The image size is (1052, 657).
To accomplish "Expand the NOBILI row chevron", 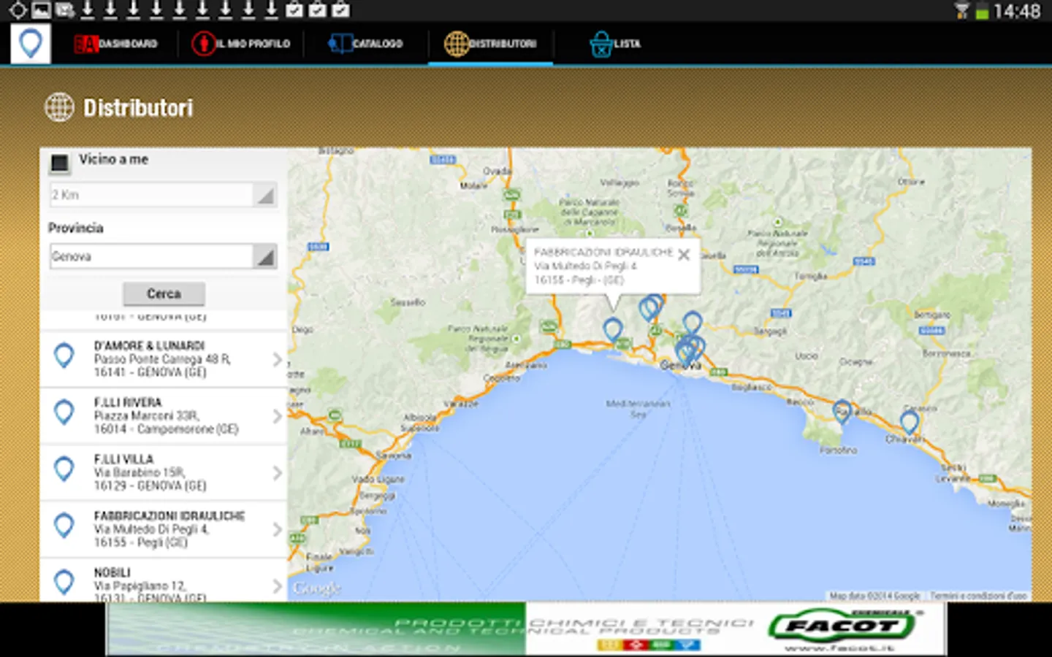I will pyautogui.click(x=277, y=585).
